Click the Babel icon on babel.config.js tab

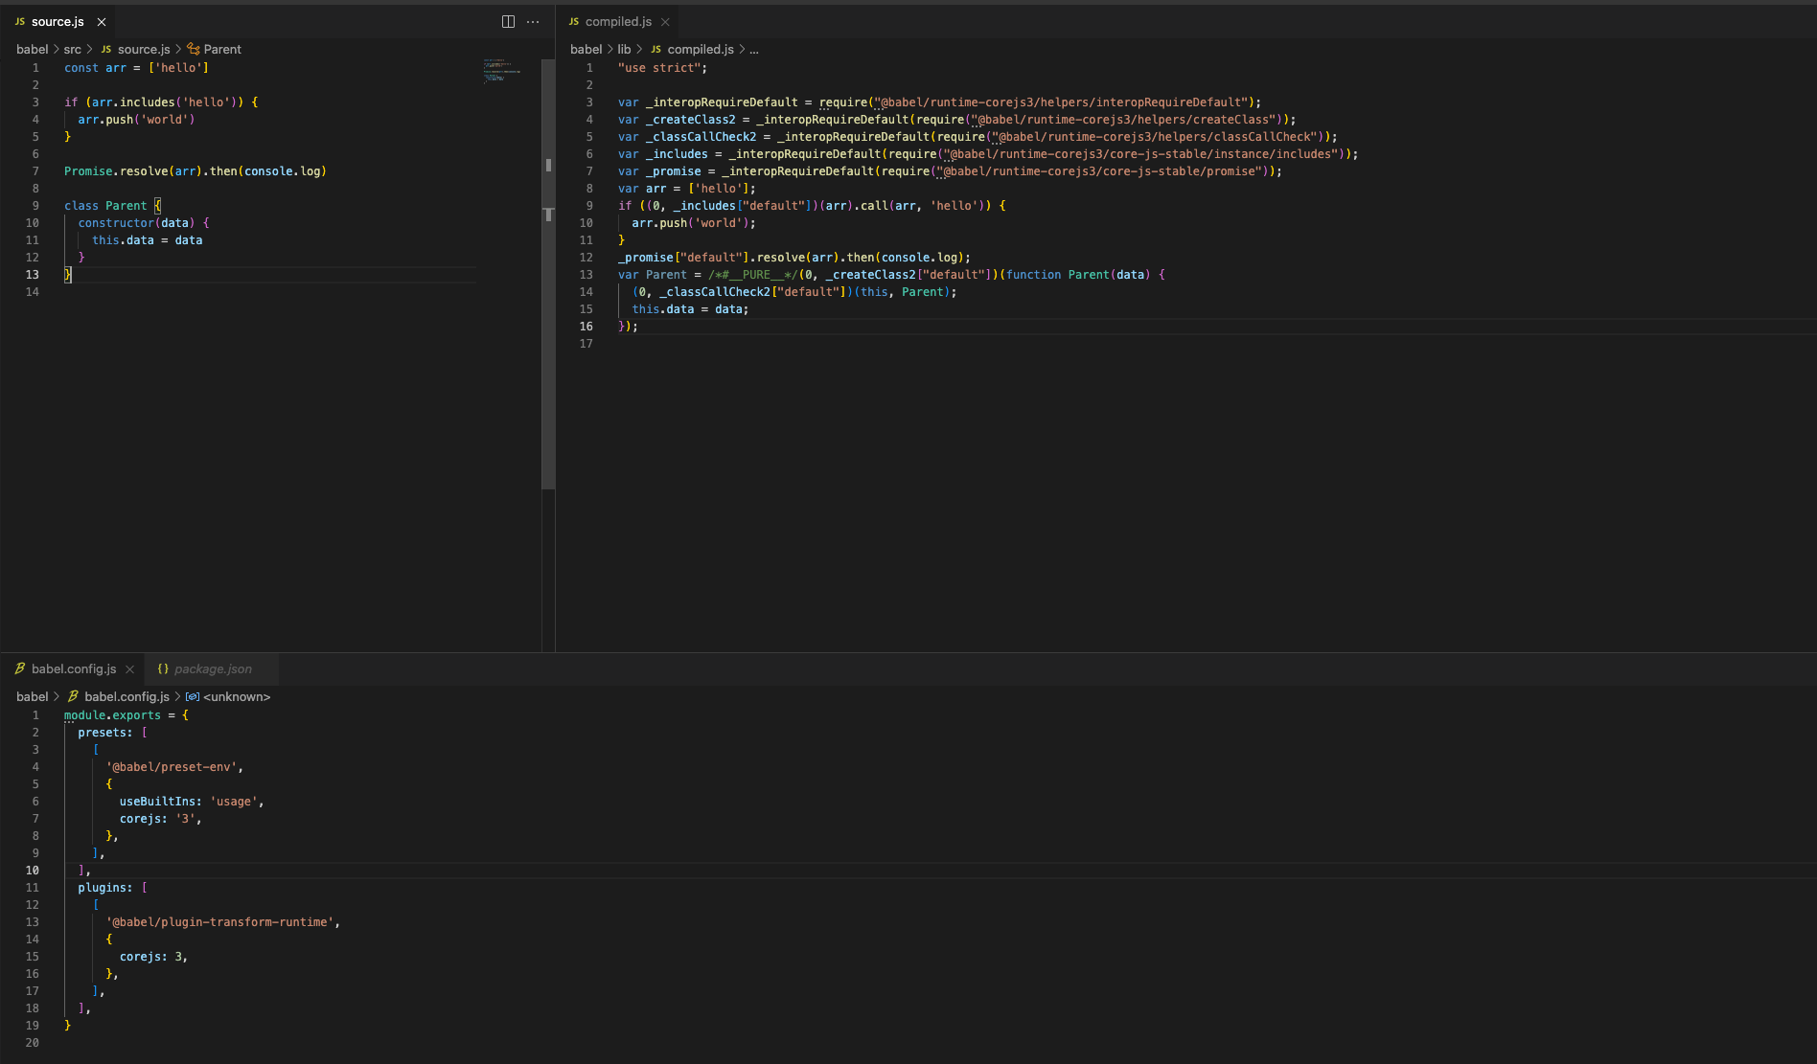[20, 668]
